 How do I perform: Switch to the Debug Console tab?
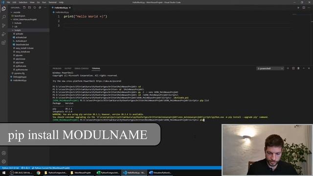[82, 68]
